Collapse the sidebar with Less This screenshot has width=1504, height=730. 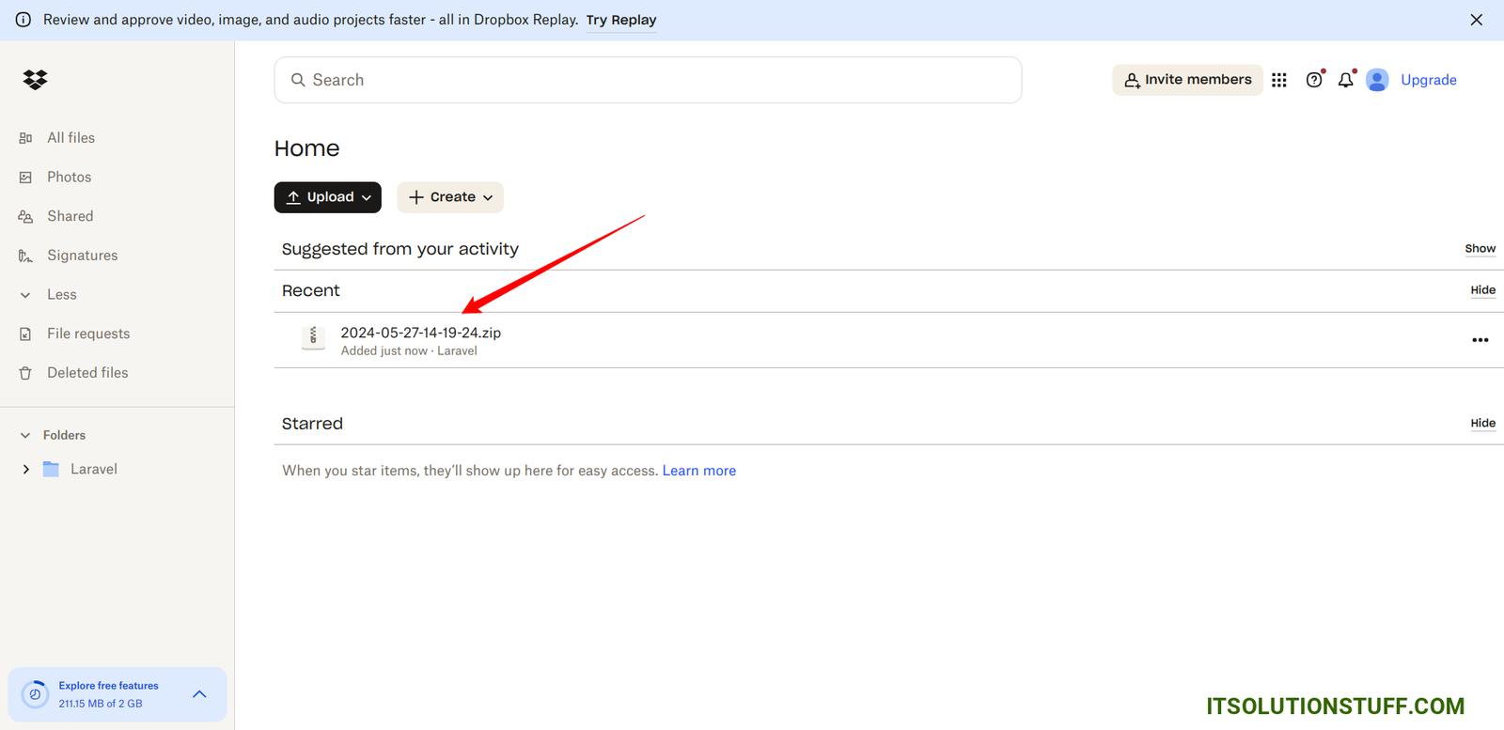(x=61, y=295)
